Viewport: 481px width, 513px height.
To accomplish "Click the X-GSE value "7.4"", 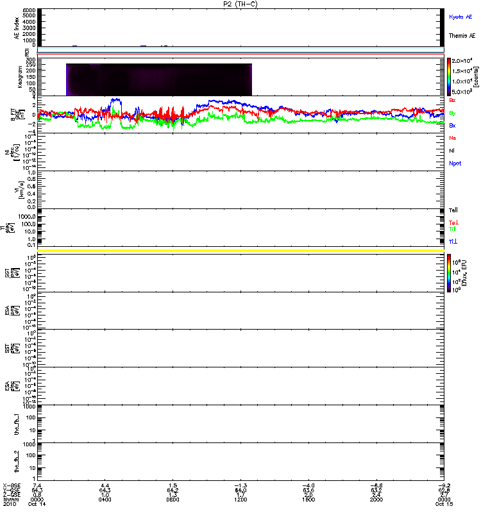I will tap(37, 486).
